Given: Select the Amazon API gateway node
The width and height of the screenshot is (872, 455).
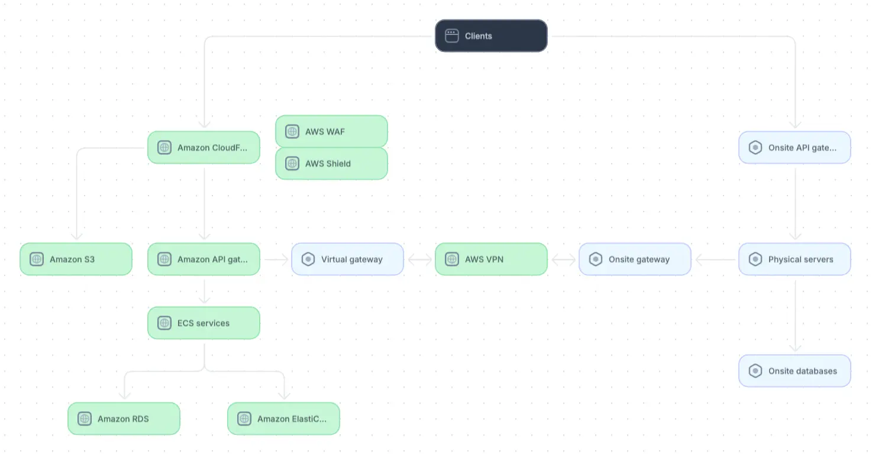Looking at the screenshot, I should click(x=204, y=259).
